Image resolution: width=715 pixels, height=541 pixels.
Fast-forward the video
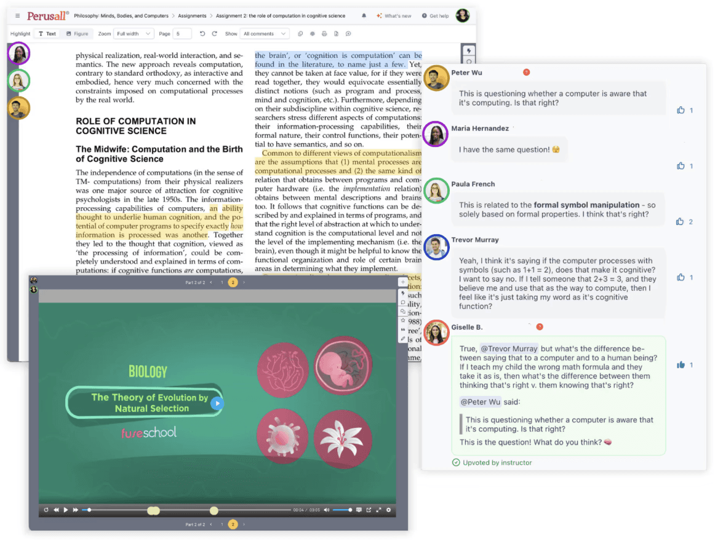coord(76,510)
